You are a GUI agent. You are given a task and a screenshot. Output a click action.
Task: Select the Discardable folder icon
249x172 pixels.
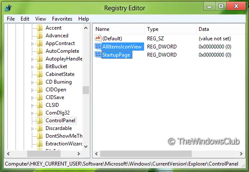40,128
